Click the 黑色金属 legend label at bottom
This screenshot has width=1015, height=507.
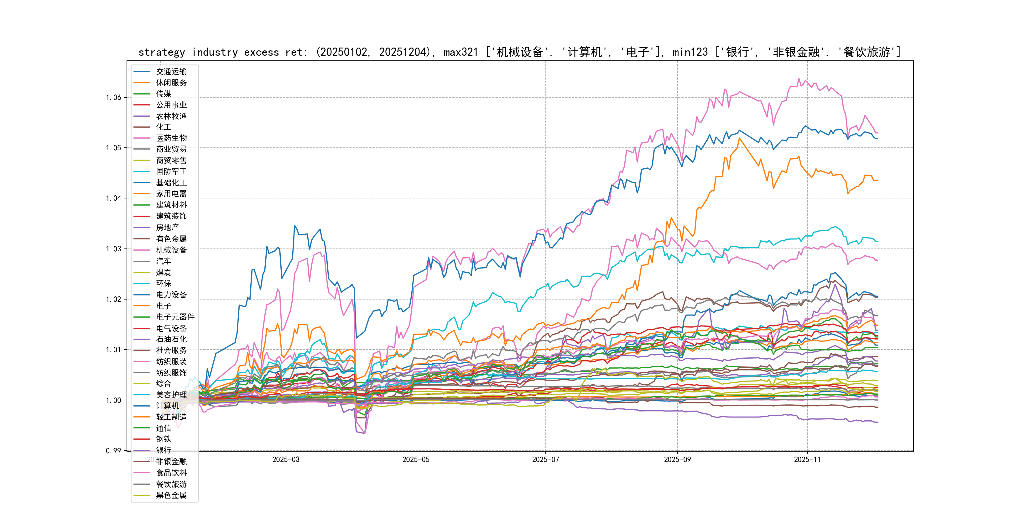(x=171, y=495)
